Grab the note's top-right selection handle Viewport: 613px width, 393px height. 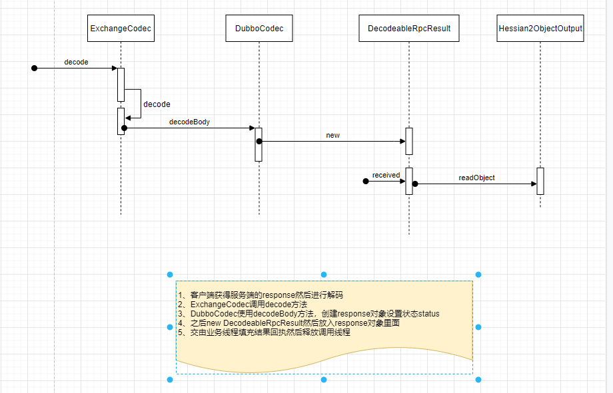coord(478,275)
